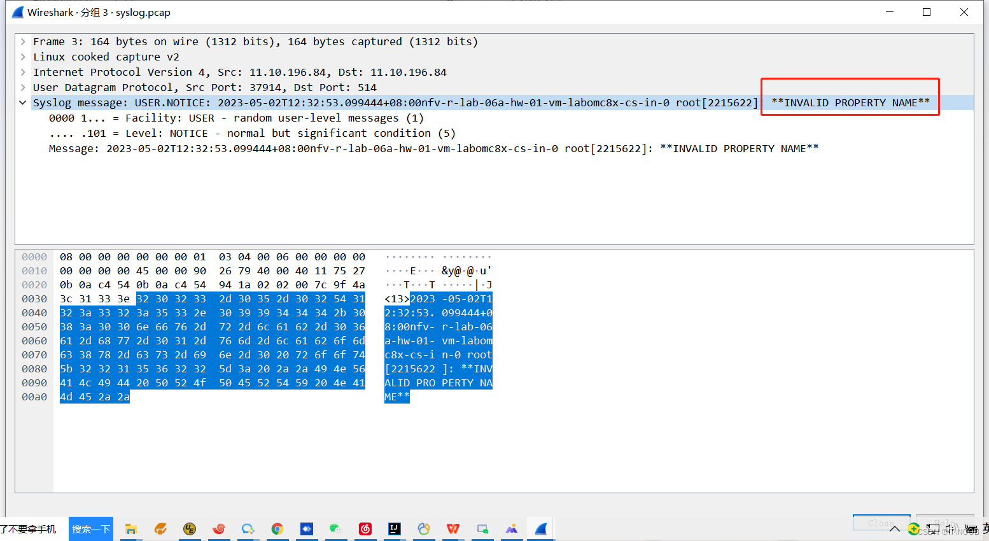The width and height of the screenshot is (989, 541).
Task: Launch IntelliJ IDEA from the taskbar
Action: (395, 529)
